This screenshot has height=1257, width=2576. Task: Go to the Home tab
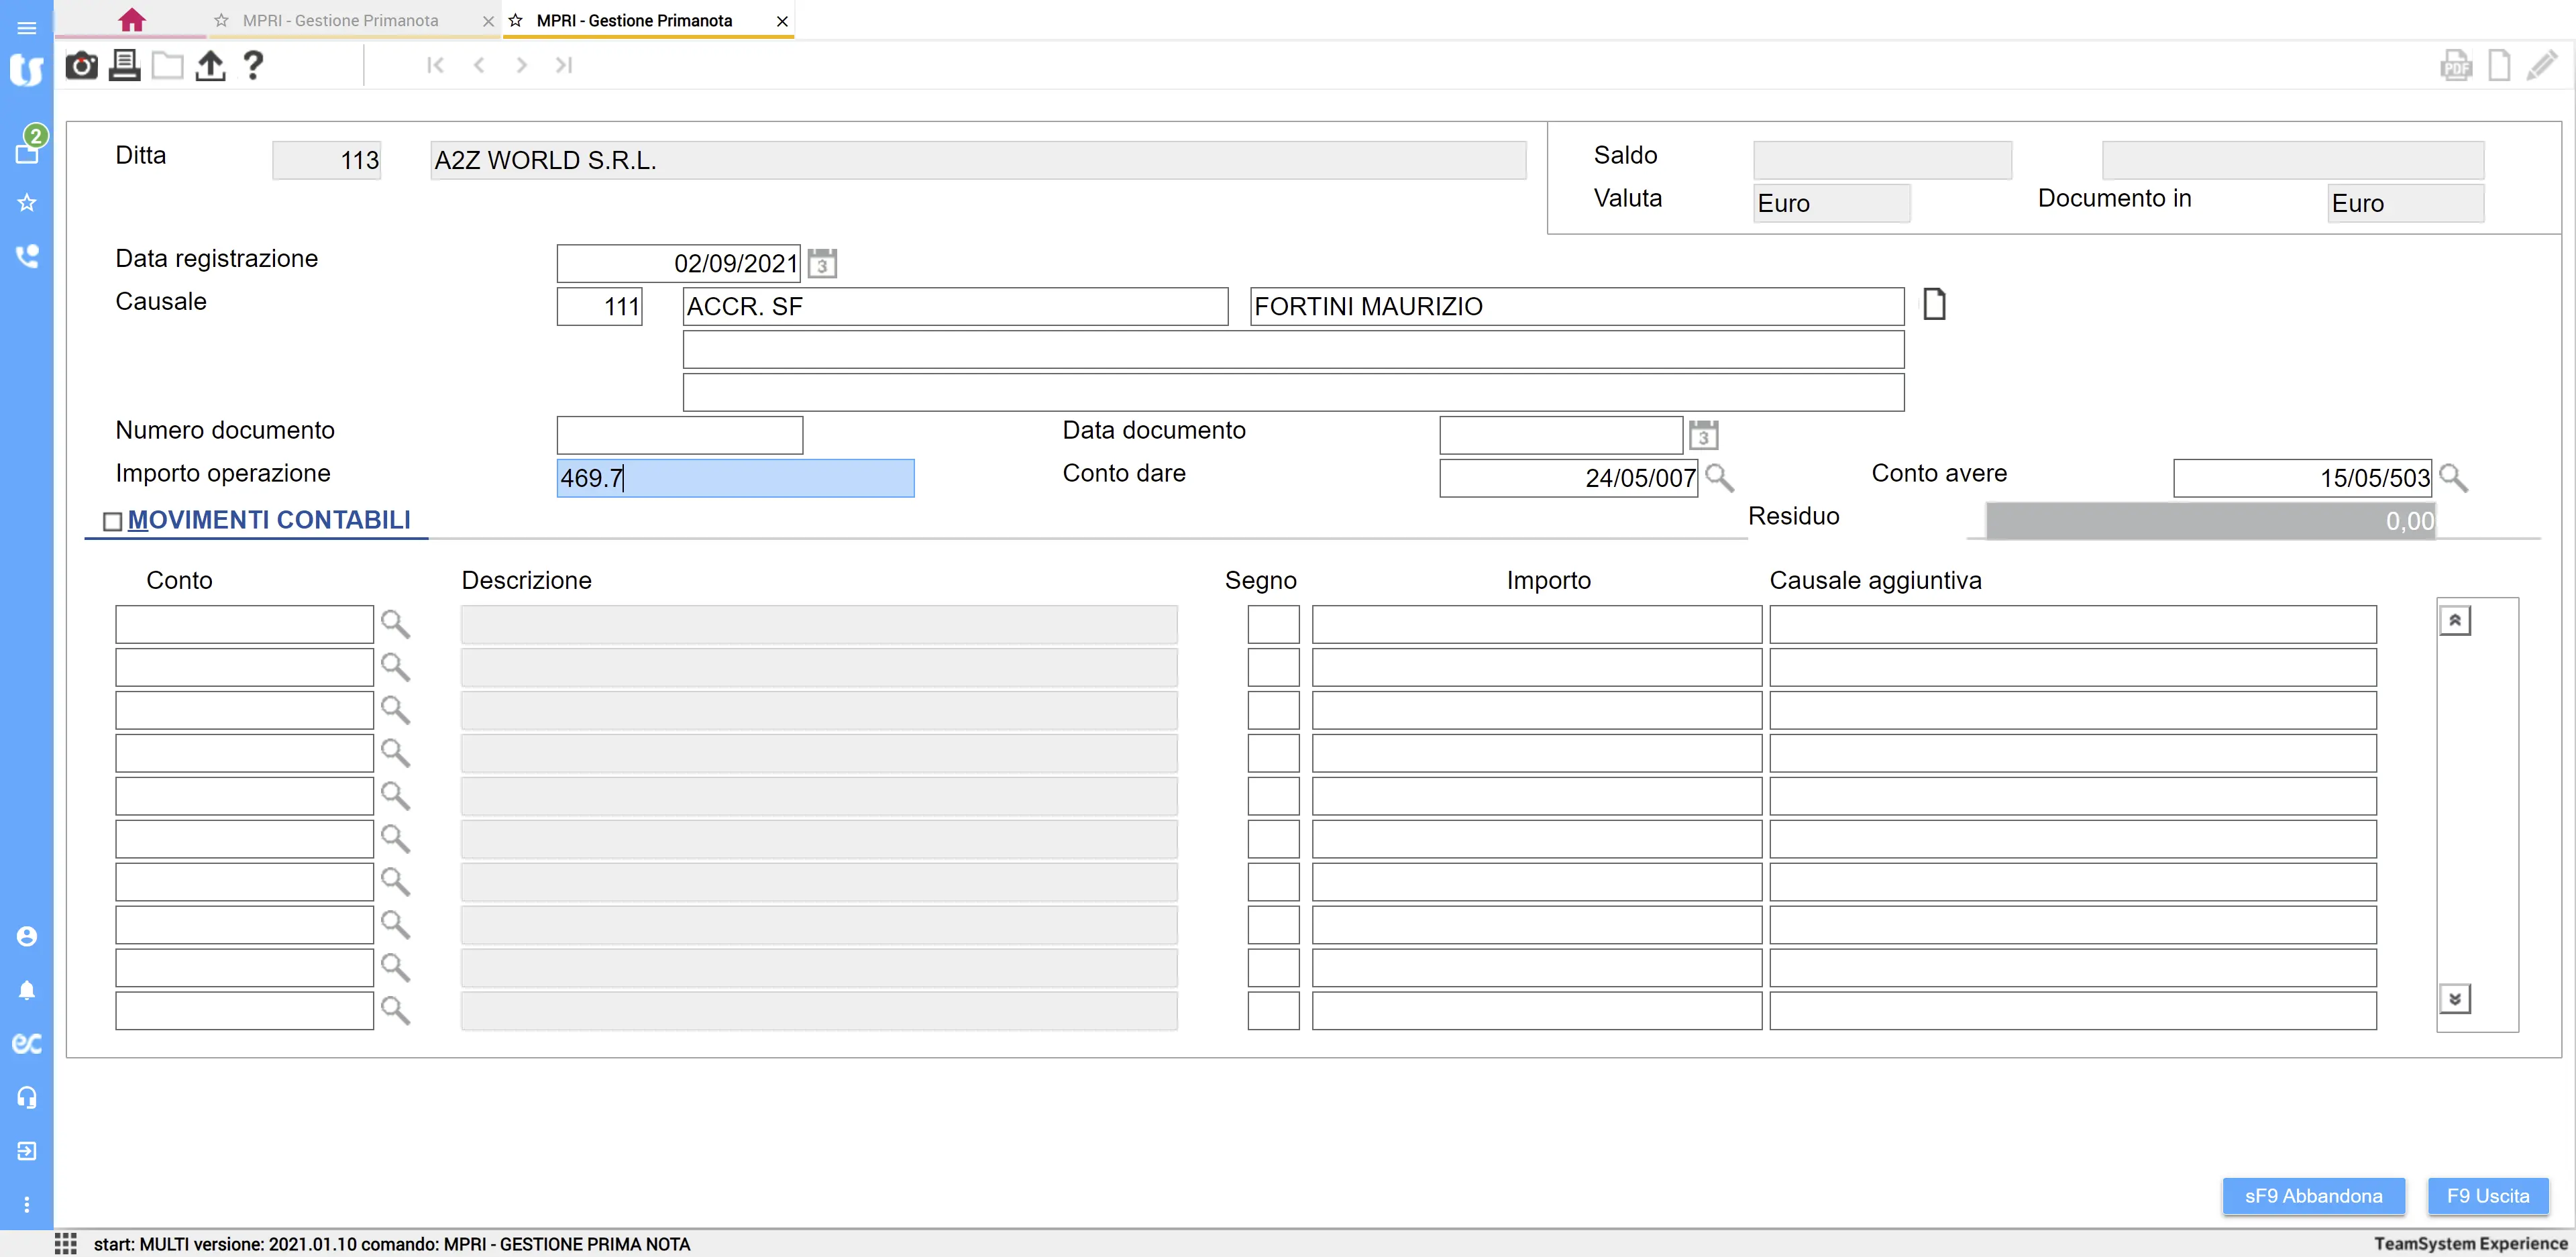point(131,20)
